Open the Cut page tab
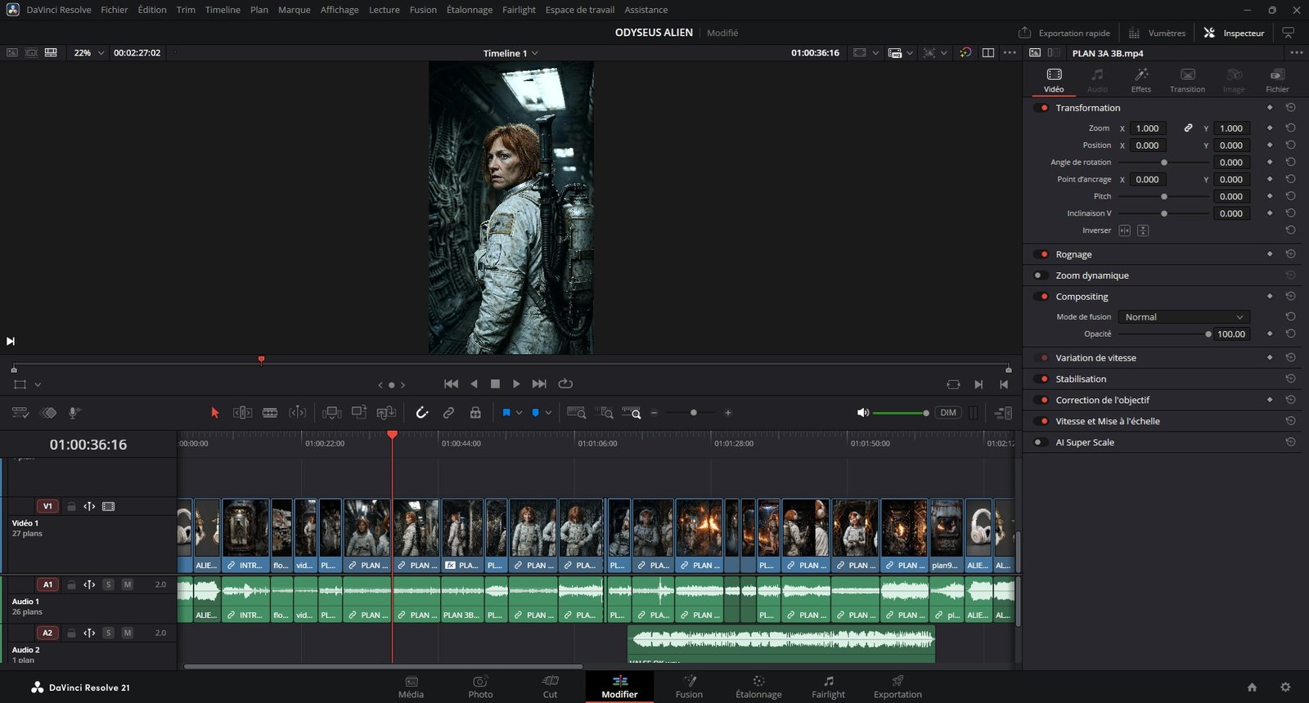Viewport: 1309px width, 703px height. pyautogui.click(x=550, y=687)
